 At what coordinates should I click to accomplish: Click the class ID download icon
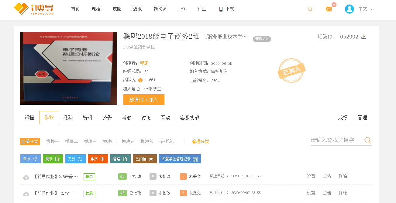click(364, 37)
